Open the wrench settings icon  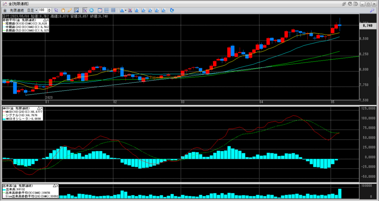(371, 10)
